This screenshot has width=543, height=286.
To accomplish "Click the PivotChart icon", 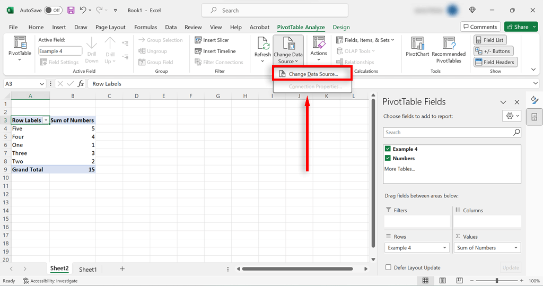I will 417,43.
